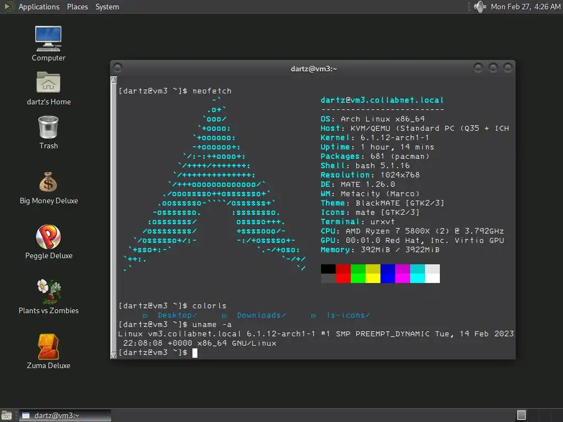Click the ls-icons/ folder in colorls output
Screen dimensions: 563x422
pyautogui.click(x=348, y=315)
